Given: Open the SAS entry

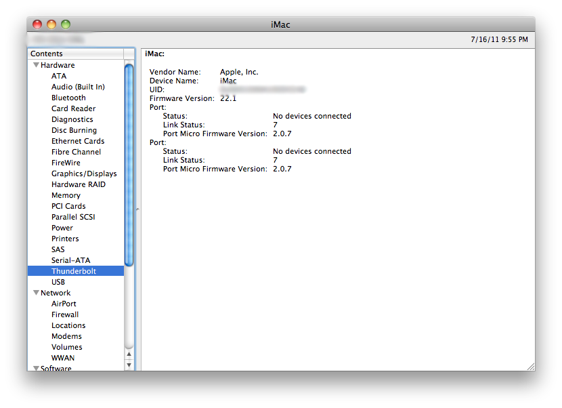Looking at the screenshot, I should tap(58, 249).
